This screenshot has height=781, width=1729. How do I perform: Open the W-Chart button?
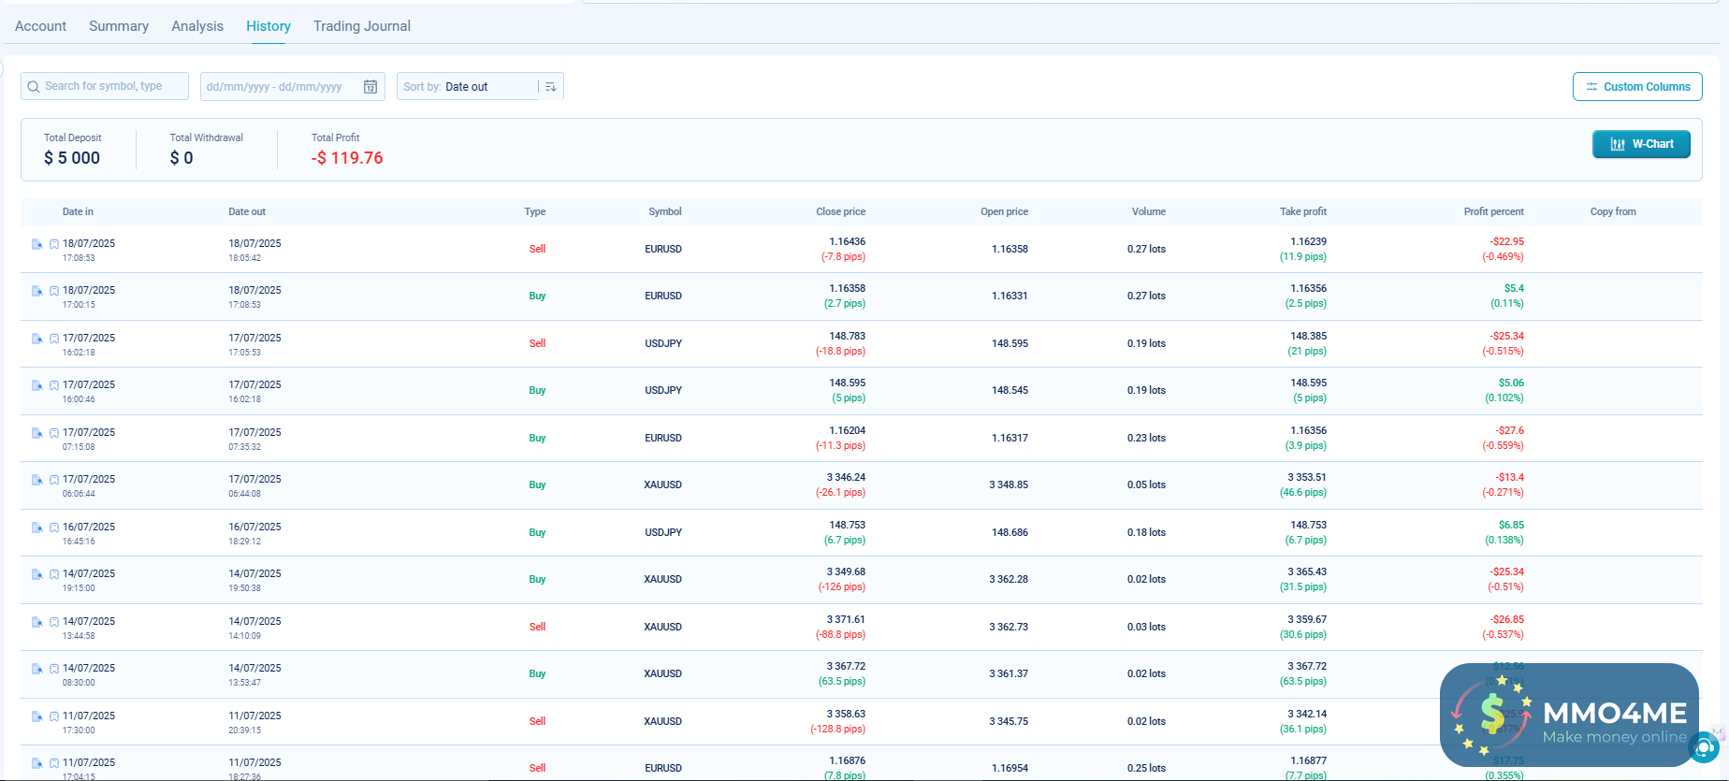pyautogui.click(x=1640, y=144)
